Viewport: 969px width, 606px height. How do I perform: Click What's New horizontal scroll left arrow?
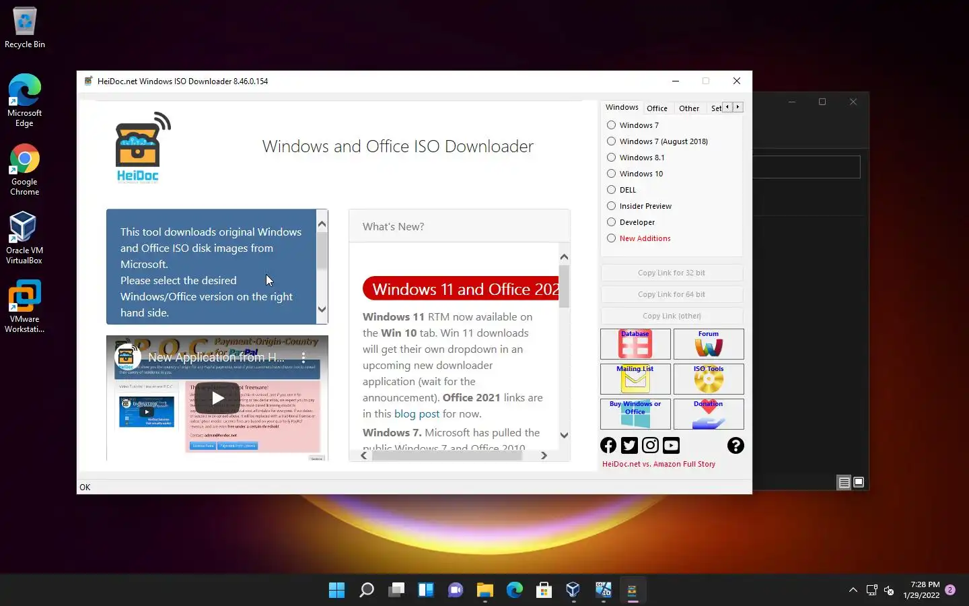[x=364, y=456]
